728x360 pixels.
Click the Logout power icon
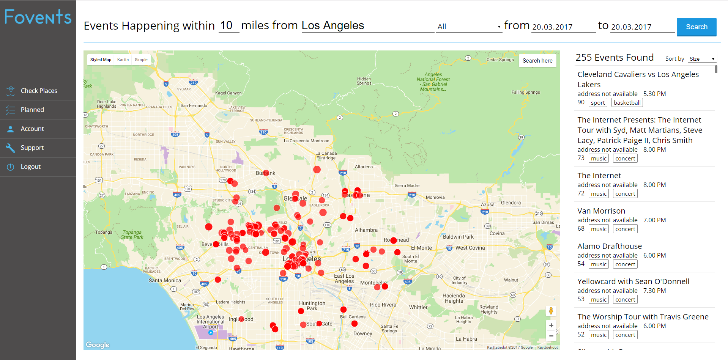tap(10, 167)
